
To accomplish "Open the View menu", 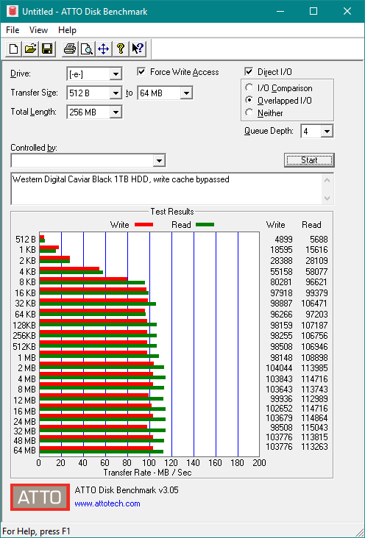I will (38, 30).
